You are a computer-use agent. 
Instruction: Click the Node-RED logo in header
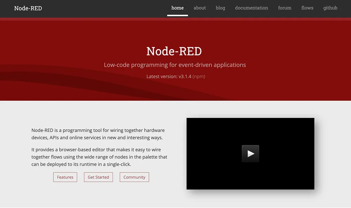pyautogui.click(x=28, y=8)
